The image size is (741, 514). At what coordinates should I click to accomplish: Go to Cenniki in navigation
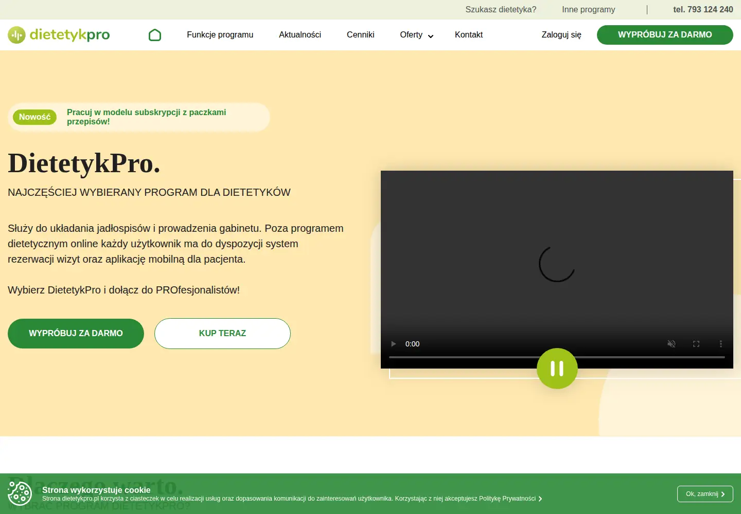pos(361,35)
